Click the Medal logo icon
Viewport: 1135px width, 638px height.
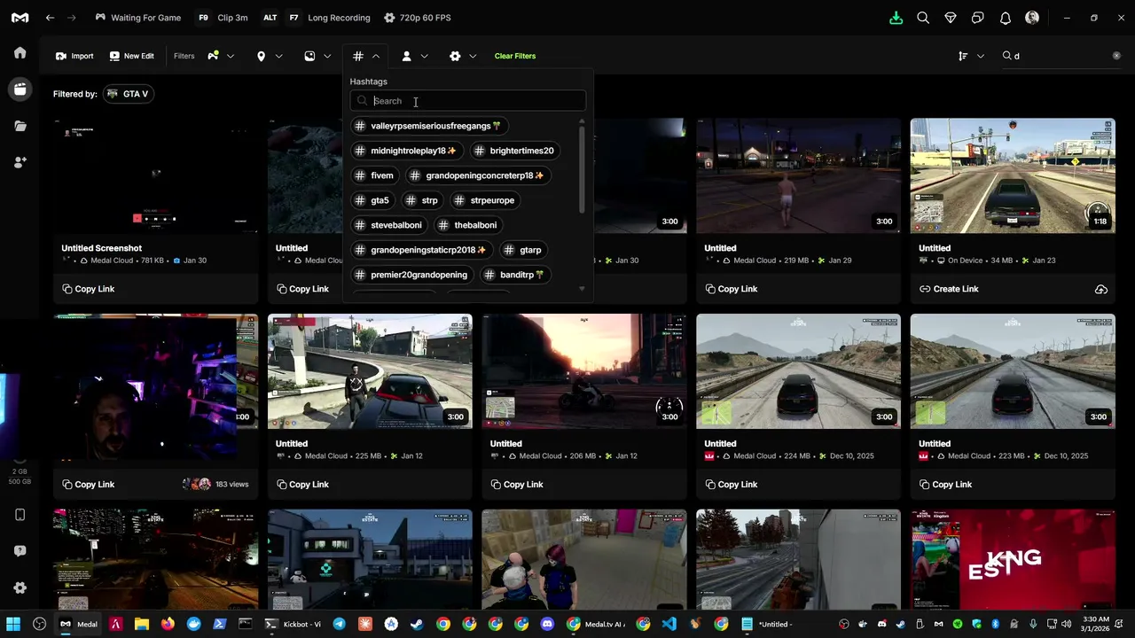(20, 18)
